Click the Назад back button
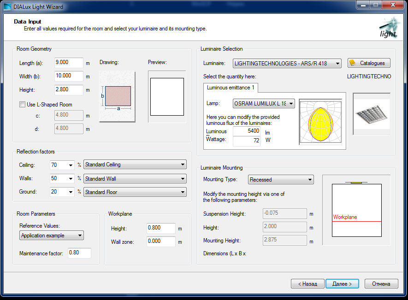The width and height of the screenshot is (408, 300). (x=307, y=284)
